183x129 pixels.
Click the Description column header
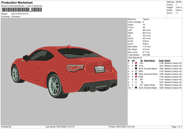[149, 60]
